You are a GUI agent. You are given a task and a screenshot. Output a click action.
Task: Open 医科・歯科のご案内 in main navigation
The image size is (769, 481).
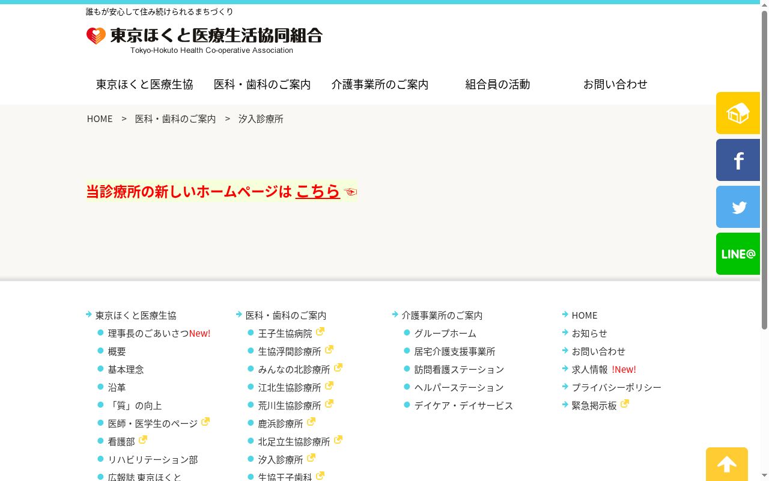pos(263,84)
